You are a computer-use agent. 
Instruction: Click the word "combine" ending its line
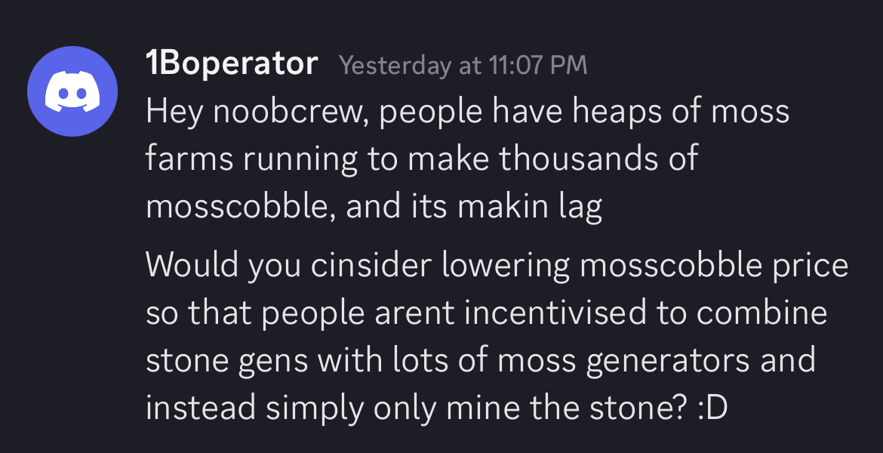pos(761,313)
